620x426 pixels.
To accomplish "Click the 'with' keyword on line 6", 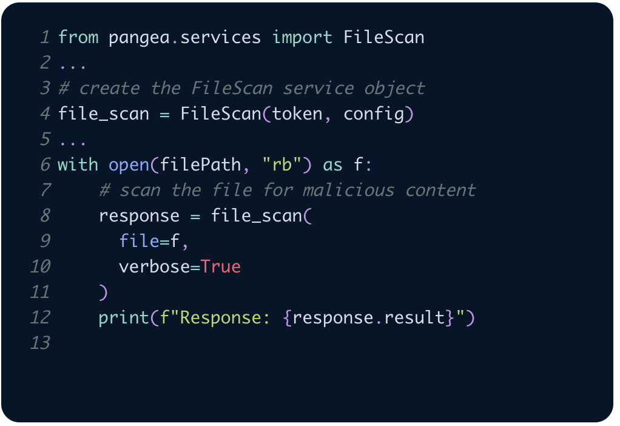I will (78, 165).
